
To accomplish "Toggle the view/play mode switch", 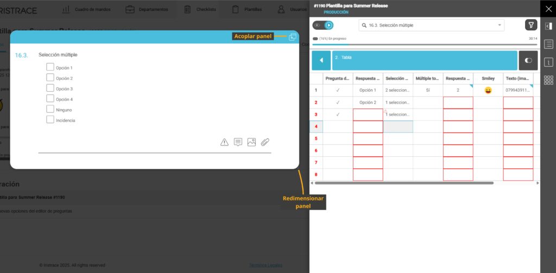I will (x=323, y=25).
